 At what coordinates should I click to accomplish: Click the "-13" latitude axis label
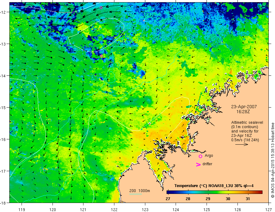click(x=3, y=44)
